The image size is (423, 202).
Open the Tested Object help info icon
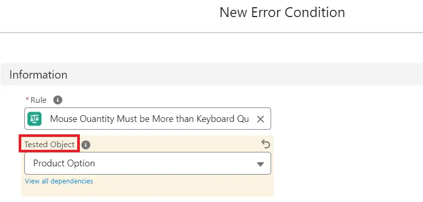[x=86, y=145]
